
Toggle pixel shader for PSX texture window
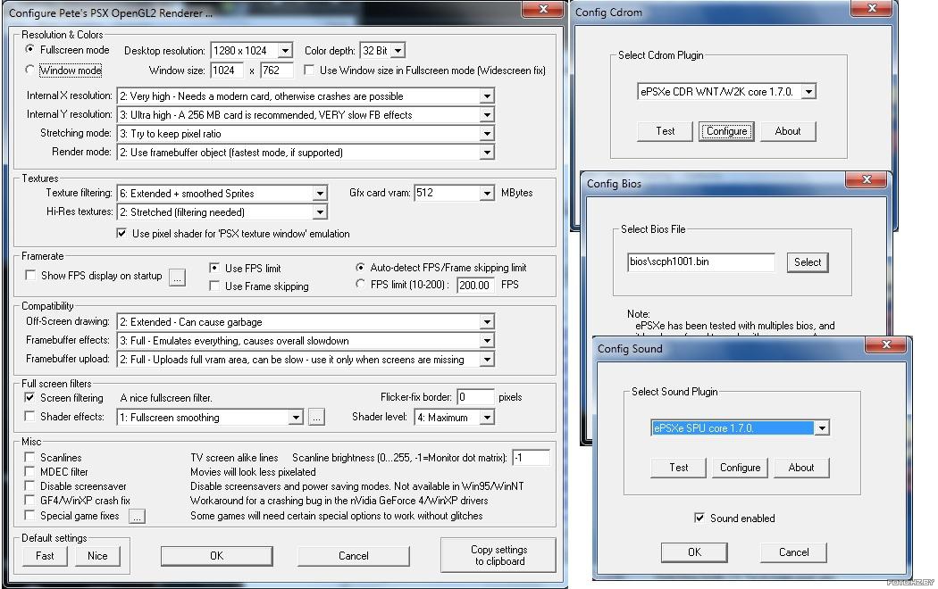pos(121,234)
